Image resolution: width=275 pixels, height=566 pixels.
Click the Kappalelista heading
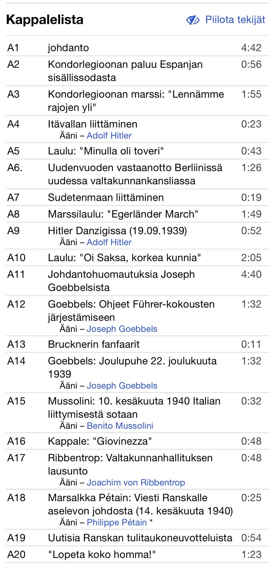[x=45, y=20]
